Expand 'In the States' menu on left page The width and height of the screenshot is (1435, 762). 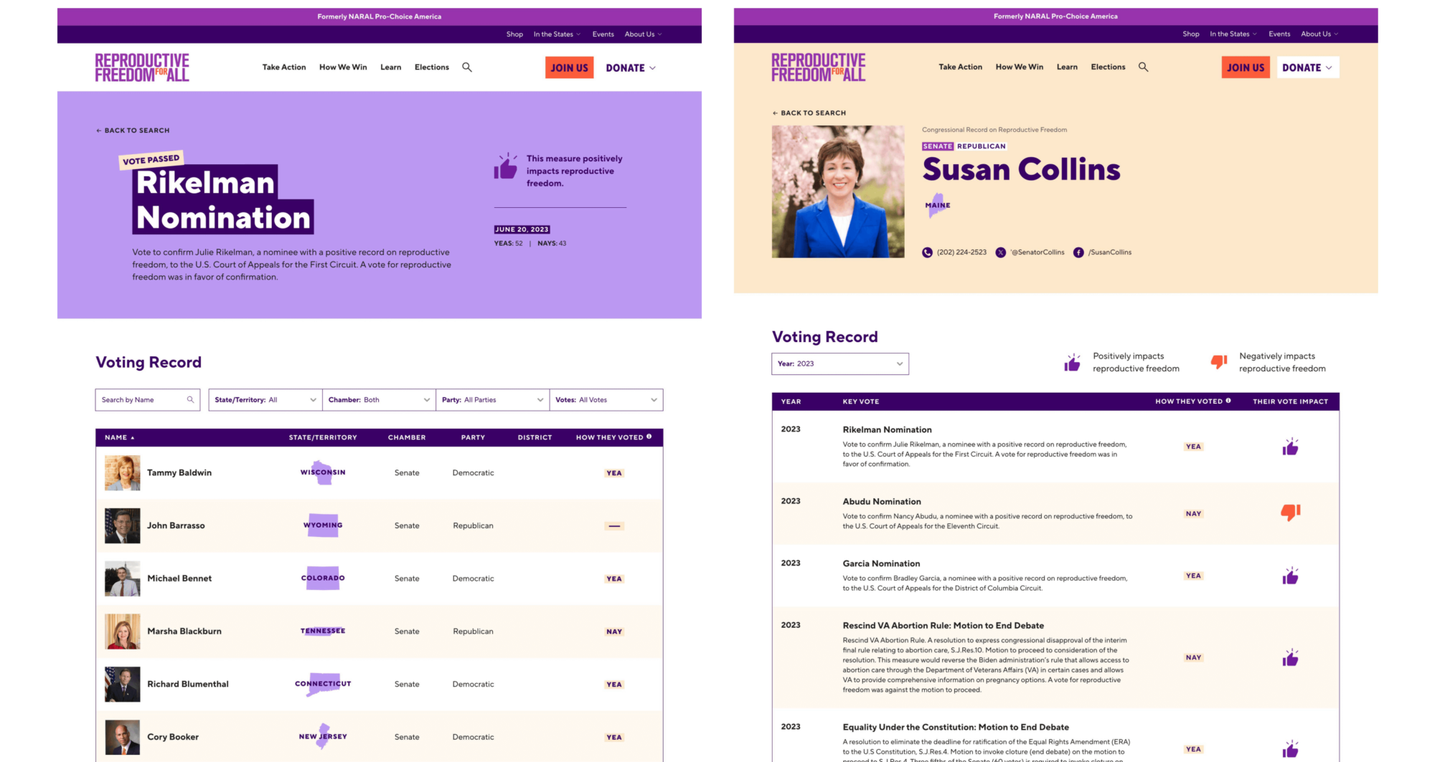(x=557, y=34)
